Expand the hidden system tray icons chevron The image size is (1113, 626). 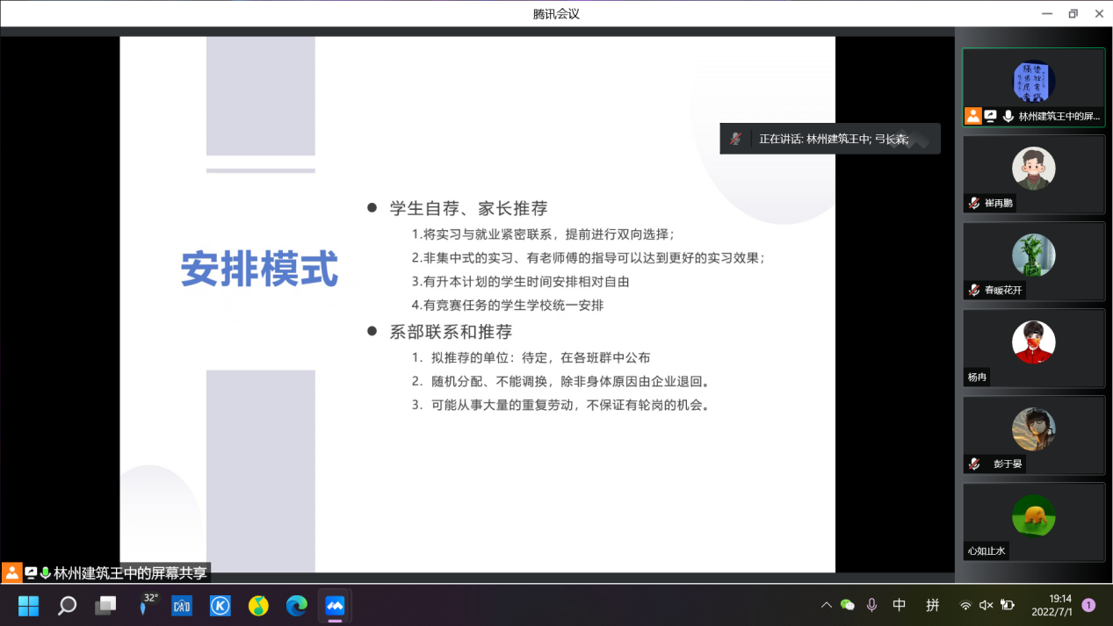[x=826, y=605]
